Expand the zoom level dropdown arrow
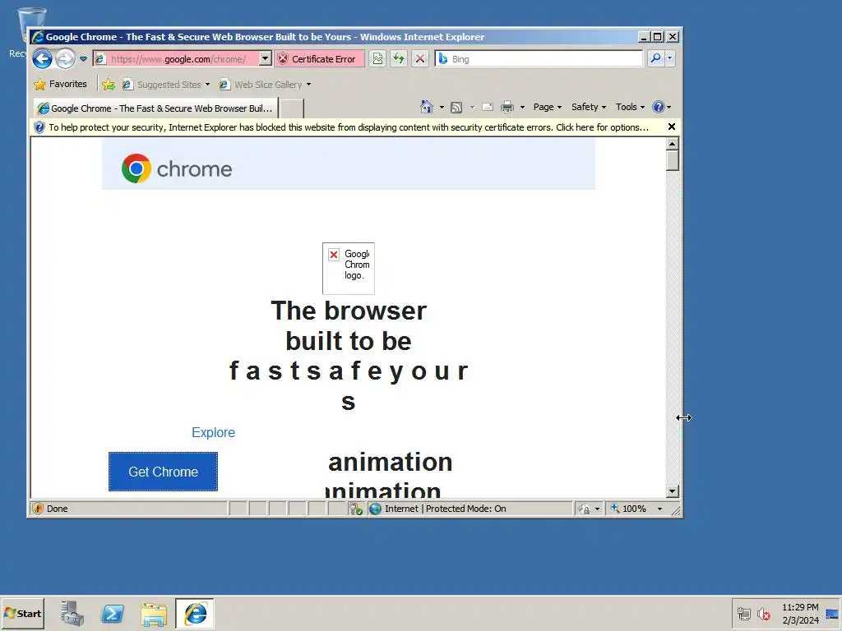The width and height of the screenshot is (842, 631). click(660, 509)
